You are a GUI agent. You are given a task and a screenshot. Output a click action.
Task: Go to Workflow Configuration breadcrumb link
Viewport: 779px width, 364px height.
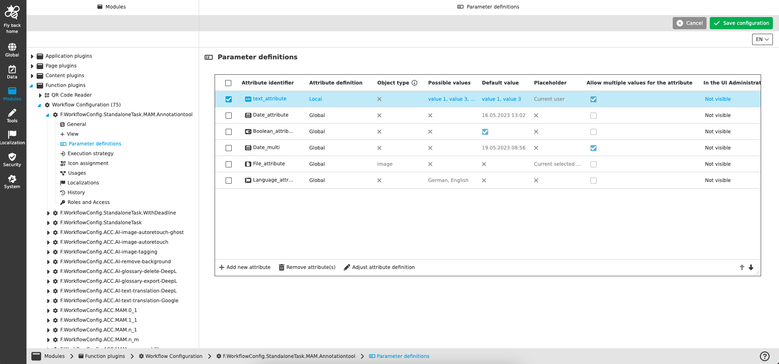point(171,356)
